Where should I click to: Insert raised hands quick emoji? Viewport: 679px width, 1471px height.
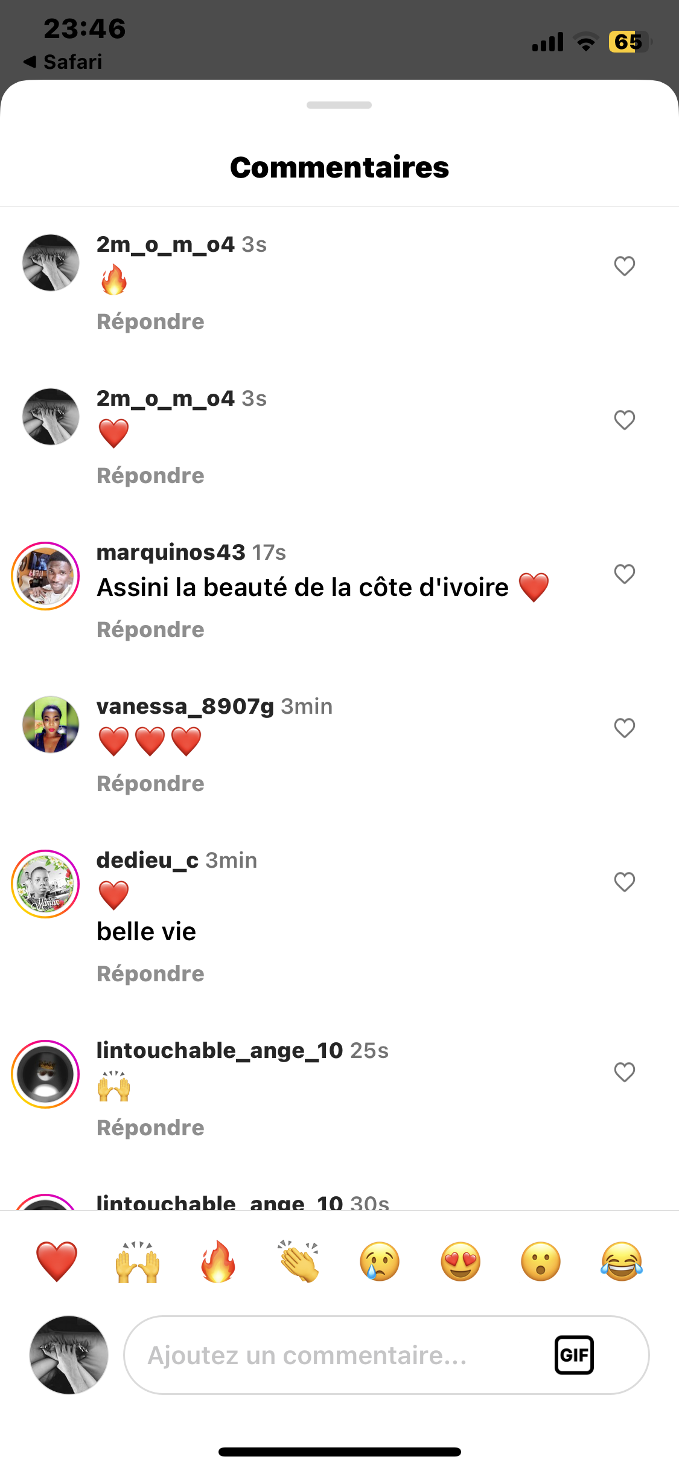138,1261
